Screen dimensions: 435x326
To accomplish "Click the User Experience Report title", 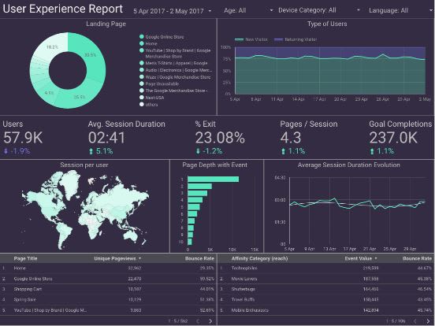I will 63,9.
